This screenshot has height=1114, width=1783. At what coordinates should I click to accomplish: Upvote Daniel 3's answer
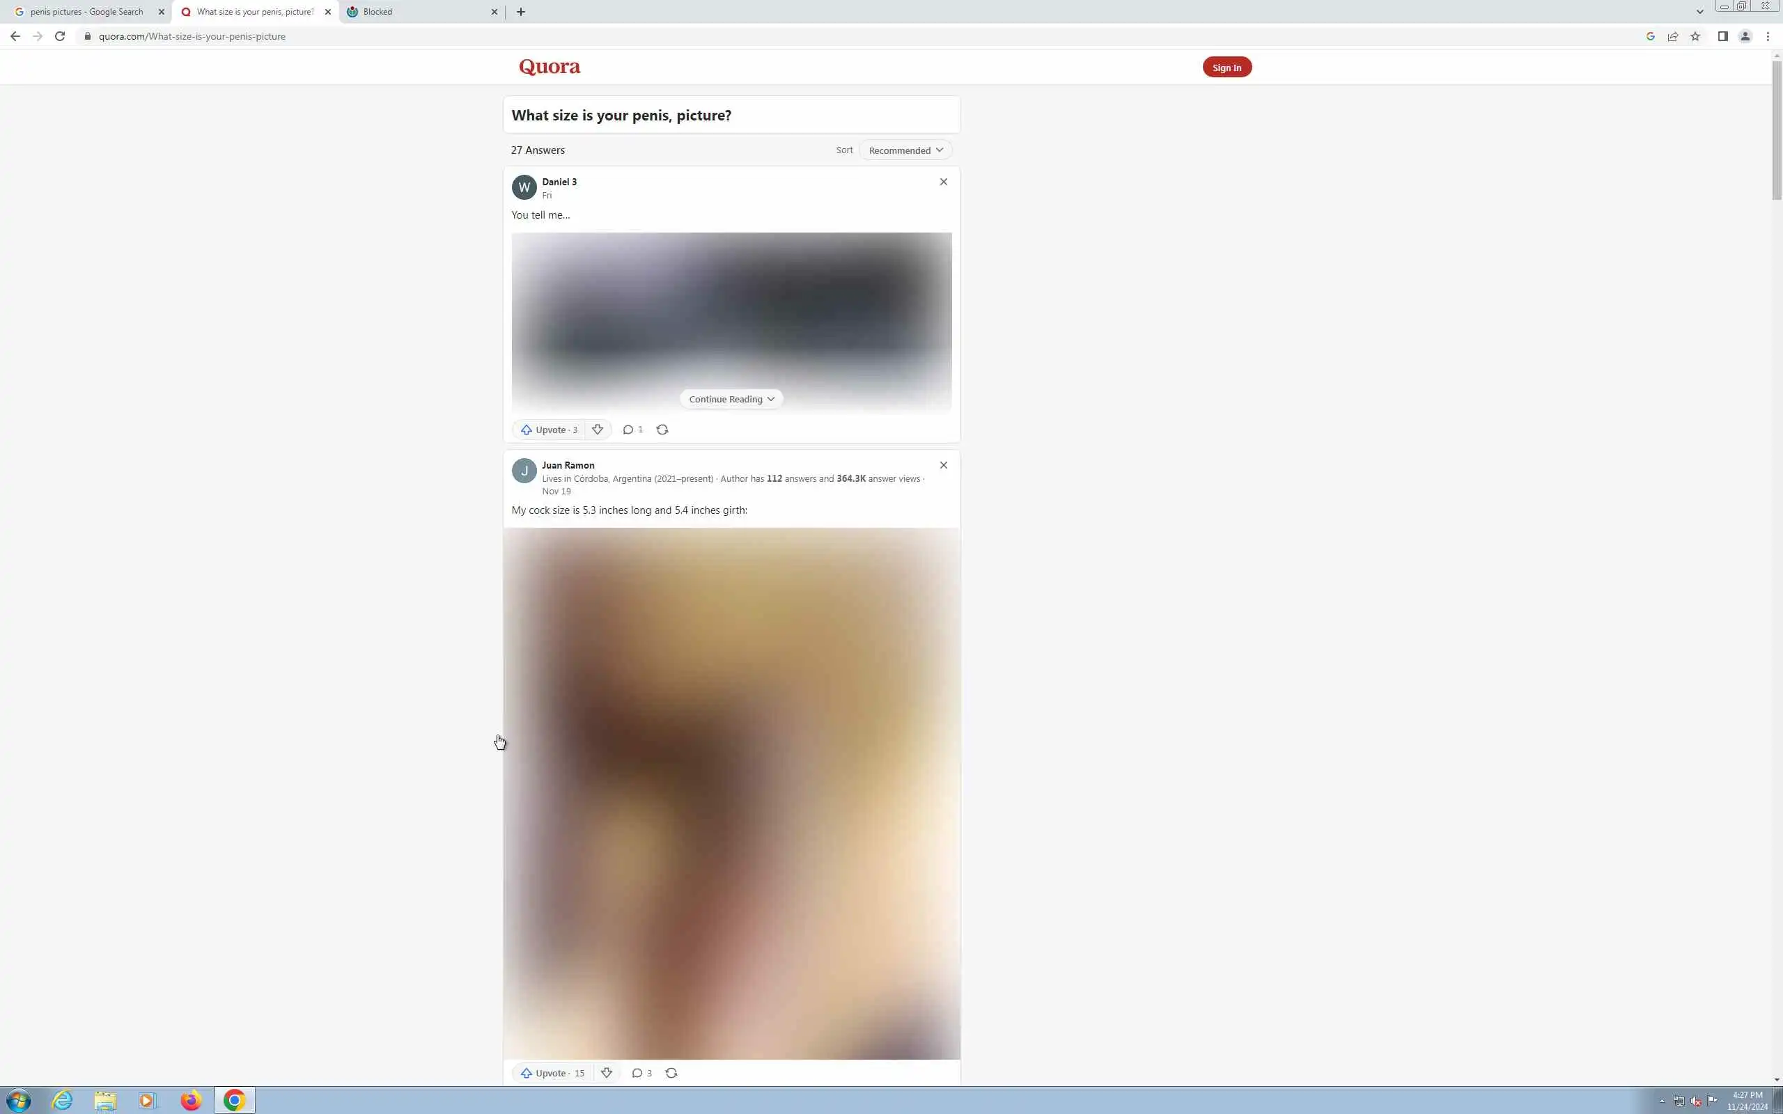click(549, 430)
